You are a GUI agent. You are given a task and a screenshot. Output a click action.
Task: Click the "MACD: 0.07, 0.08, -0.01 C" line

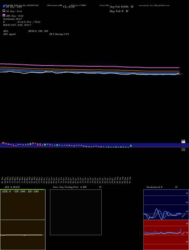(17, 25)
